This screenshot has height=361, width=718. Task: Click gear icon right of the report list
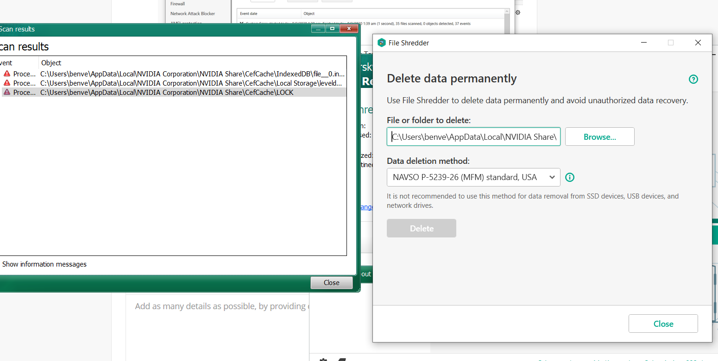(x=518, y=12)
